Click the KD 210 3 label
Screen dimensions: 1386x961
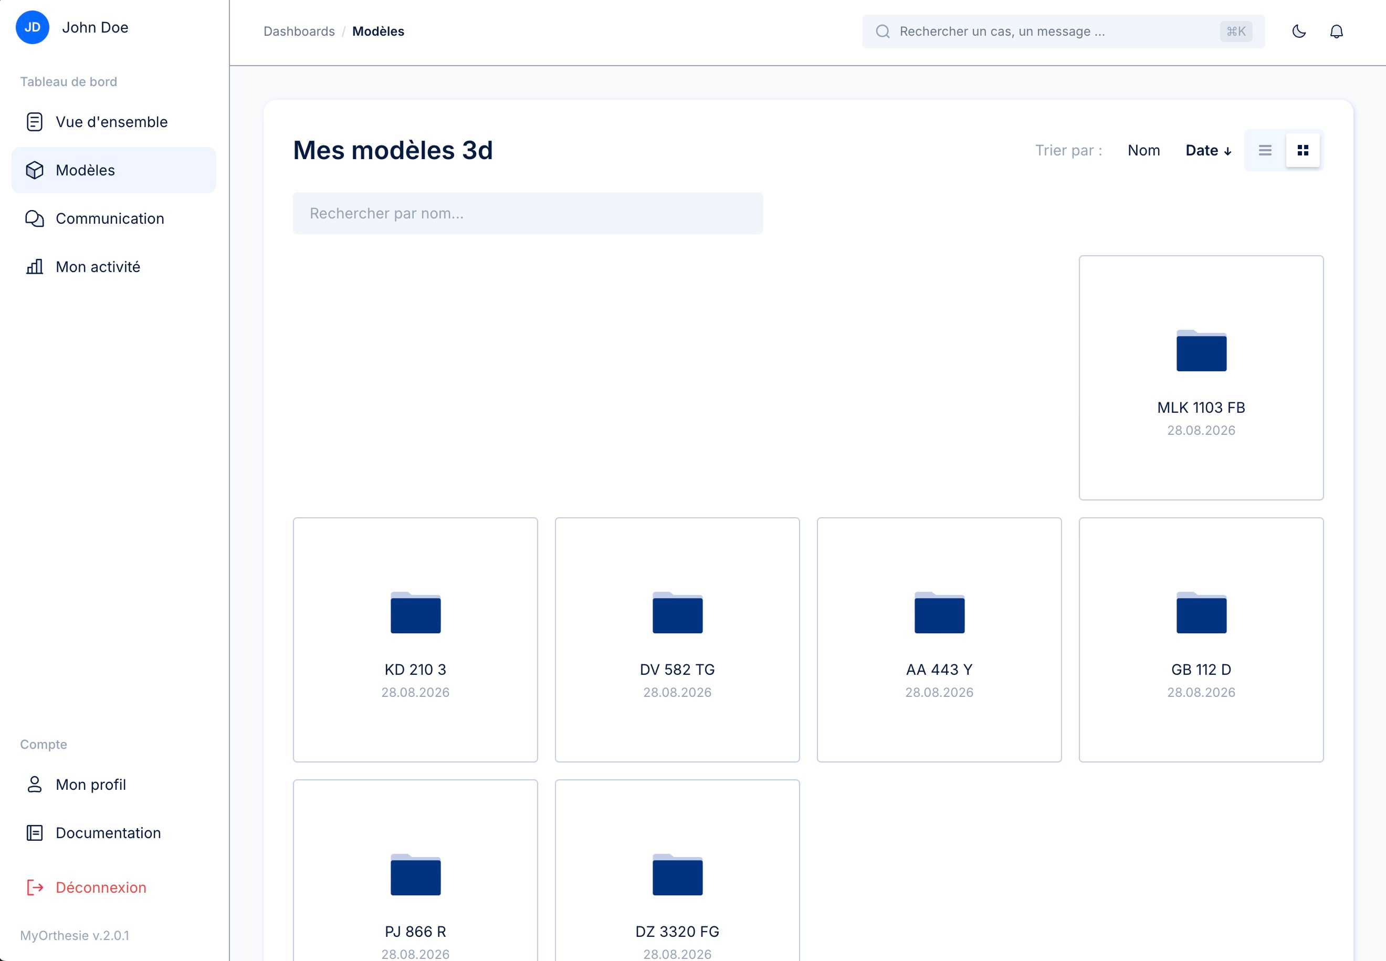point(415,670)
